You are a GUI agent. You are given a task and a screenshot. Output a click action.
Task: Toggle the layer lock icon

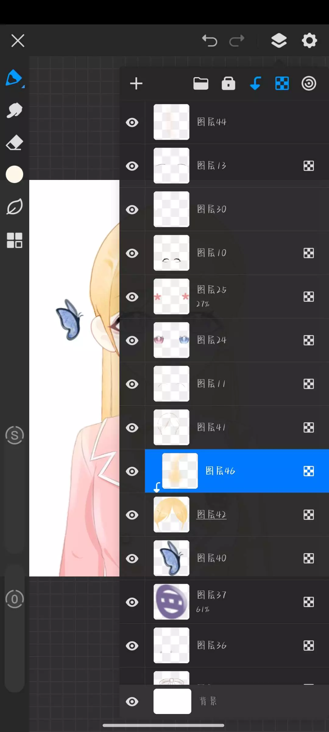click(x=228, y=84)
